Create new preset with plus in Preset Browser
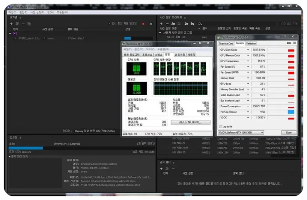Screen dimensions: 307x200 (161, 24)
